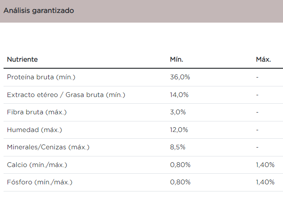Select the Fósforo (mín./máx.) row label

[39, 182]
